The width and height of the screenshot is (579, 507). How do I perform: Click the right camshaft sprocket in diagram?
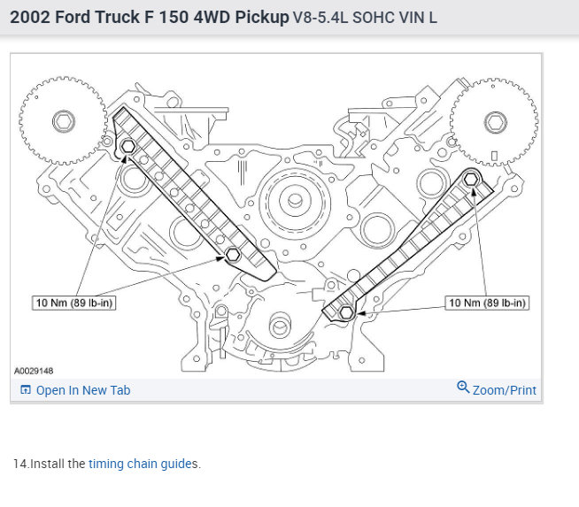494,122
